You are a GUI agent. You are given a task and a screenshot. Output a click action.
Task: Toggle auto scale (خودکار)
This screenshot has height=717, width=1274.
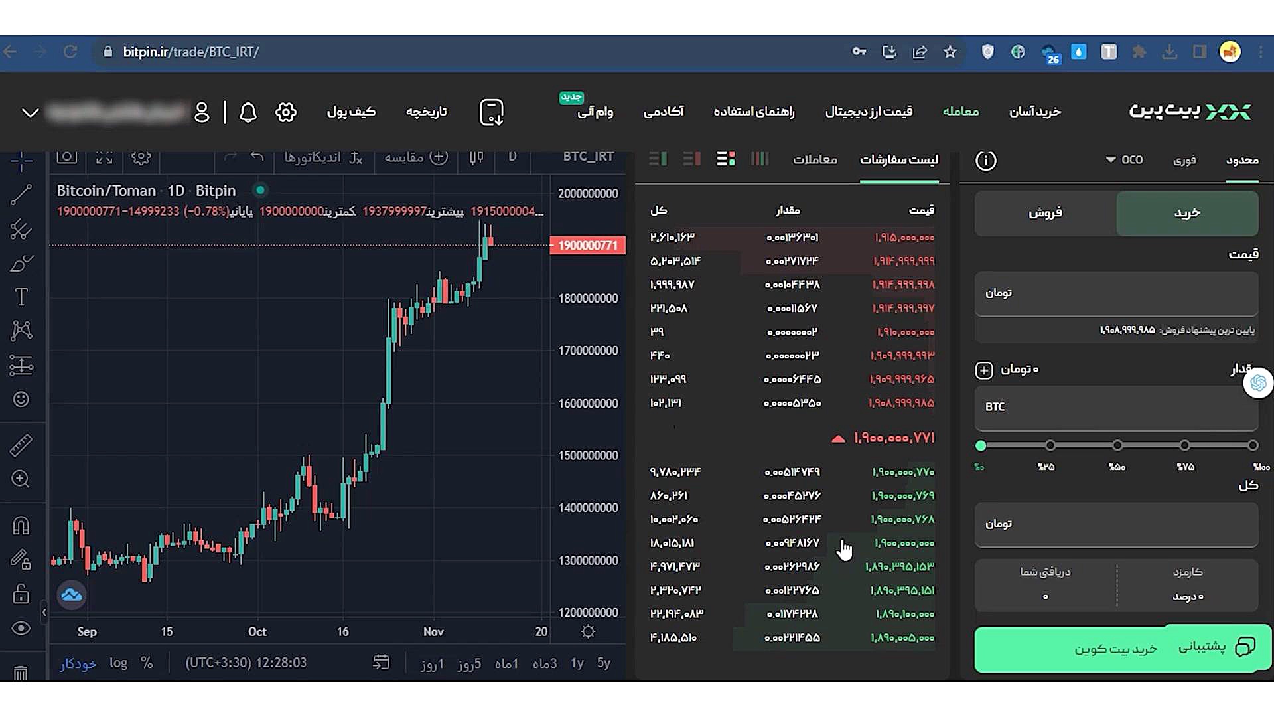[78, 663]
